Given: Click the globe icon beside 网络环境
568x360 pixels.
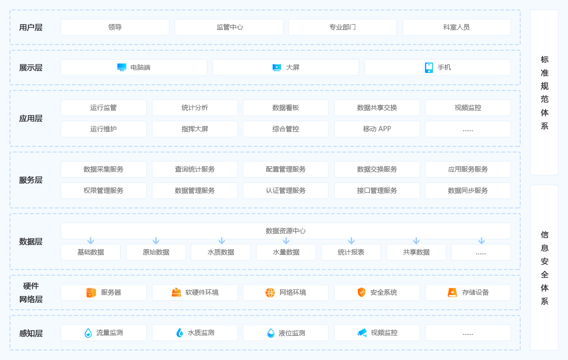Looking at the screenshot, I should click(270, 293).
